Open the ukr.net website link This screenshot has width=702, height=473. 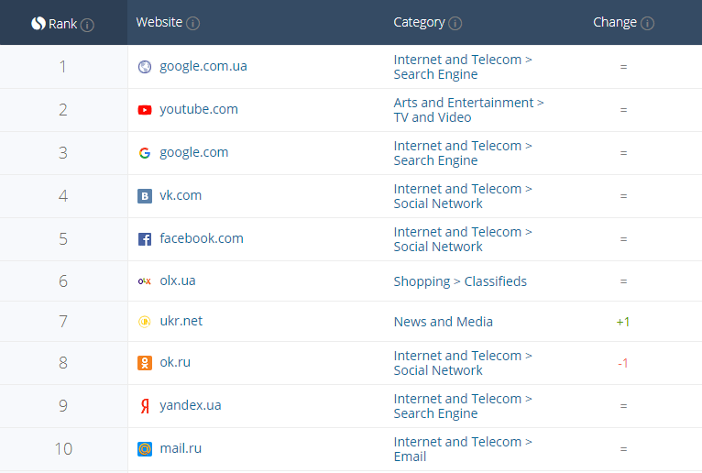click(x=181, y=321)
